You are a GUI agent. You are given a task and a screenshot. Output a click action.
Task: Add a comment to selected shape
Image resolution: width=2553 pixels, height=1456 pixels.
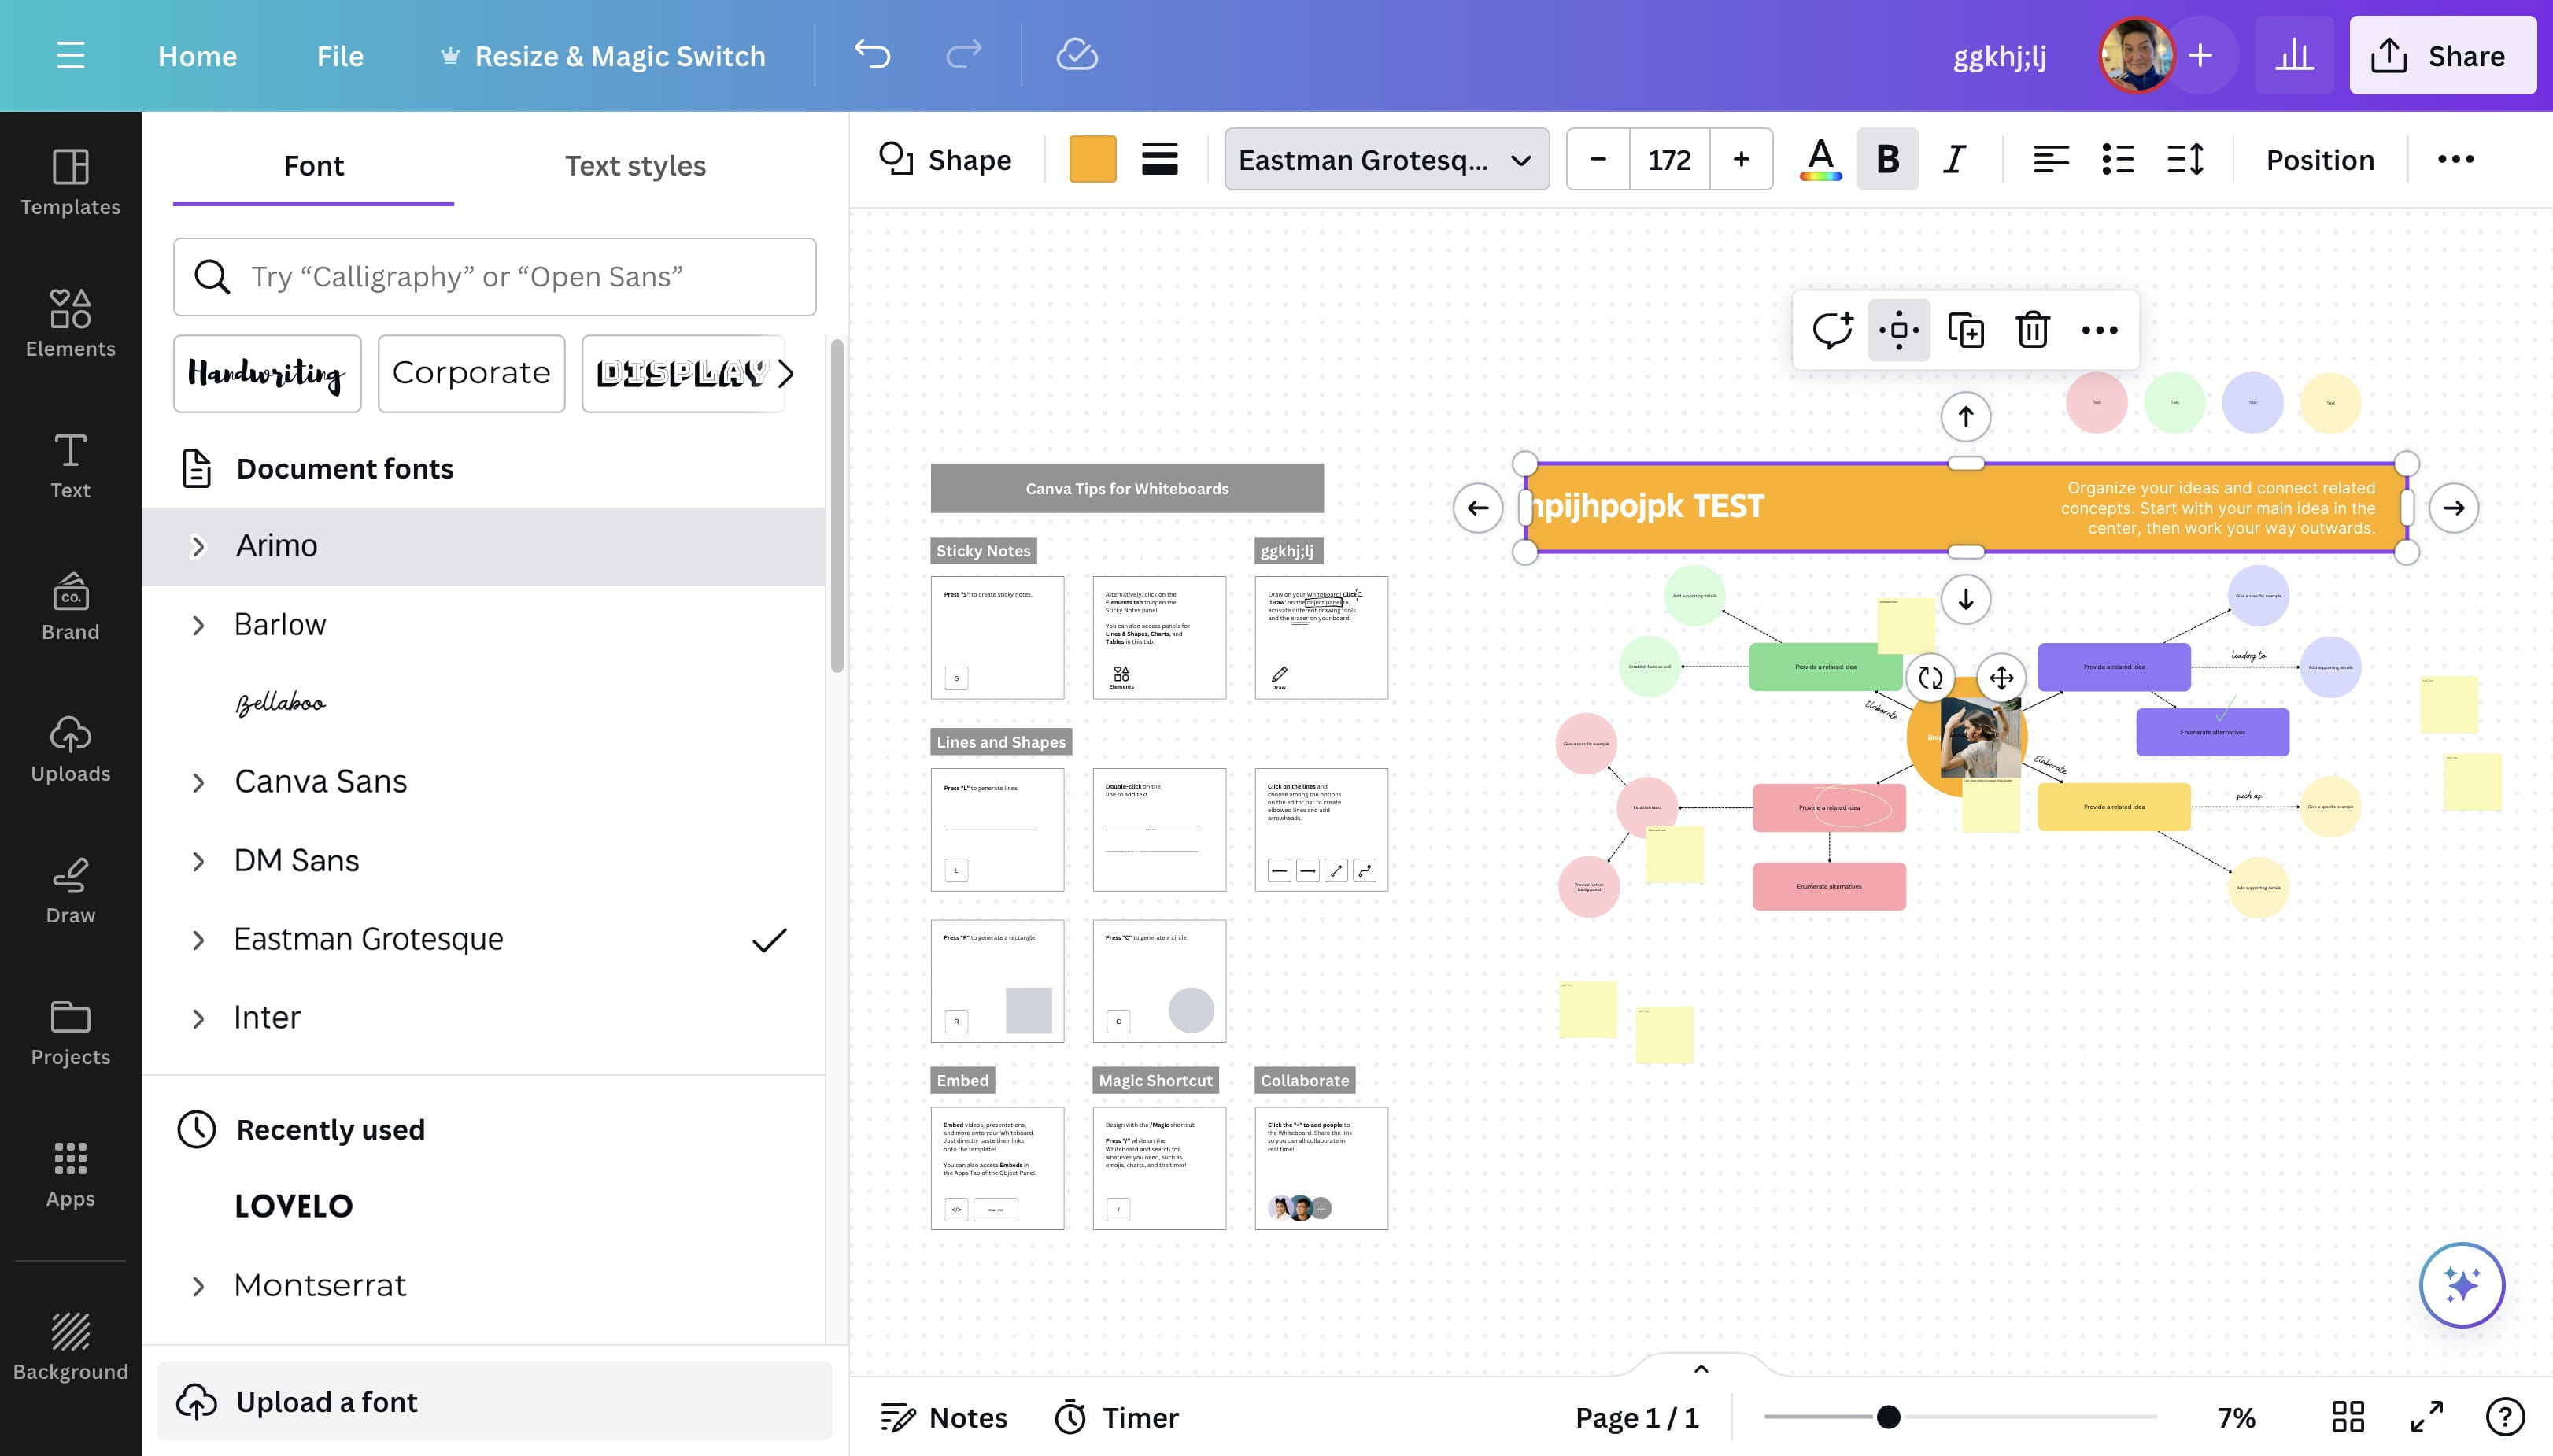point(1832,330)
